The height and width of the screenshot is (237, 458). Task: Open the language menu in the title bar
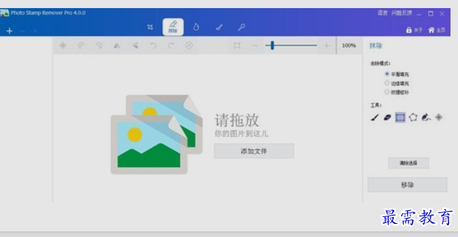click(382, 13)
